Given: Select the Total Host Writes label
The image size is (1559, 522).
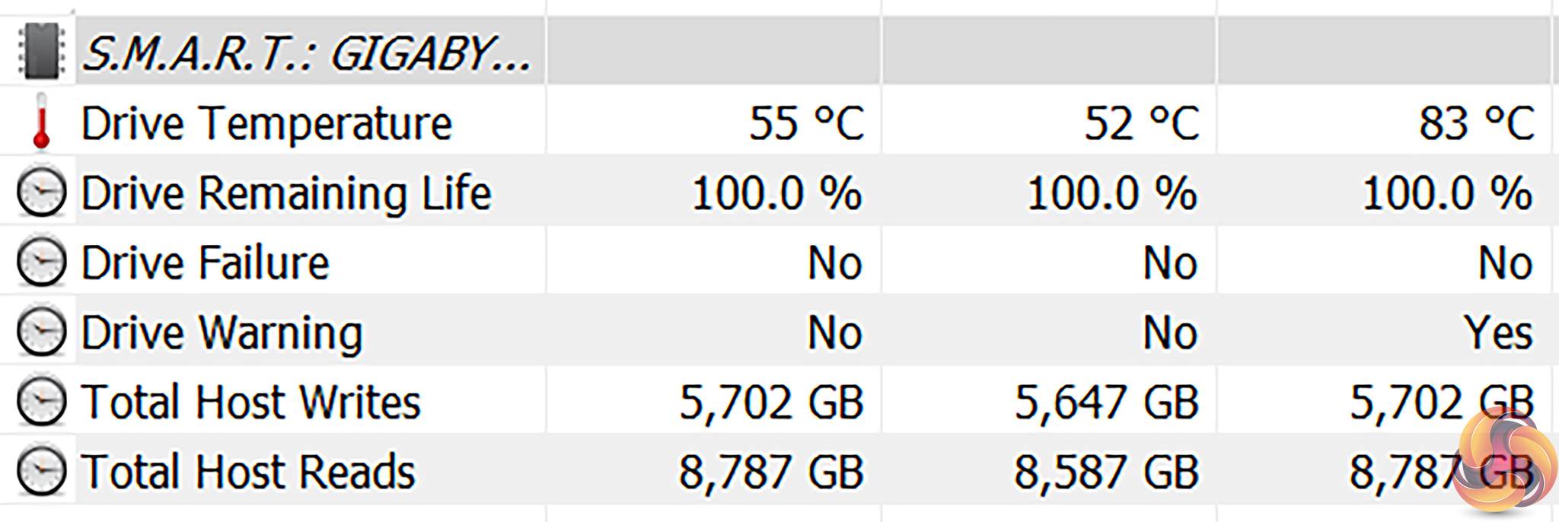Looking at the screenshot, I should pos(250,403).
